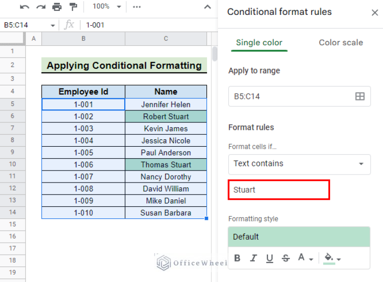The image size is (383, 282).
Task: Select column B header
Action: click(x=83, y=38)
